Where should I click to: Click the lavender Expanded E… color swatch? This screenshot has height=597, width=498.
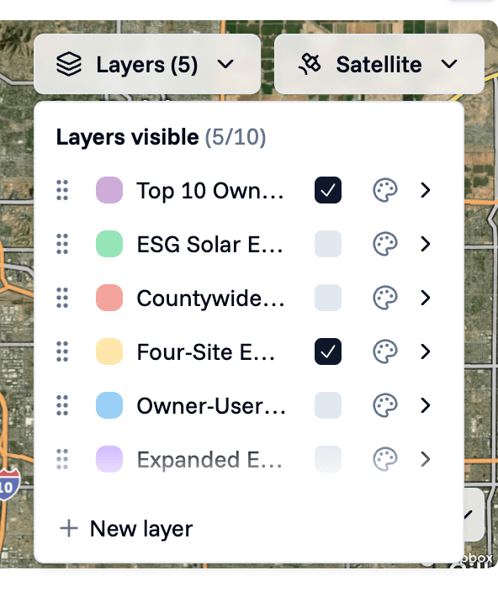click(x=109, y=459)
